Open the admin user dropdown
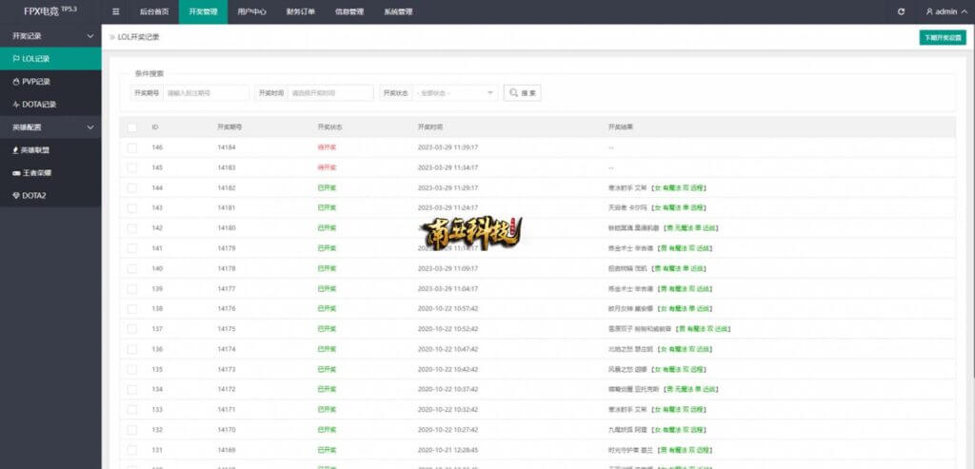 point(946,11)
